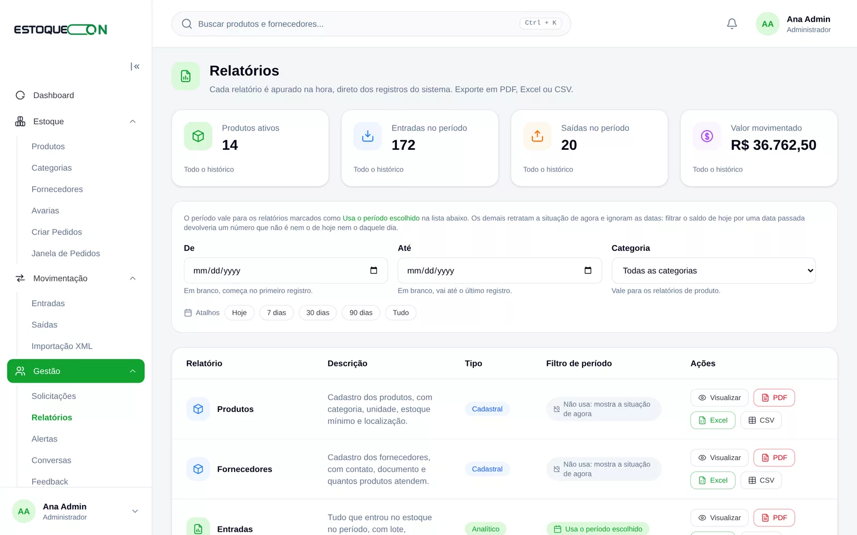Export the Fornecedores report to Excel
The image size is (857, 535).
[x=713, y=480]
